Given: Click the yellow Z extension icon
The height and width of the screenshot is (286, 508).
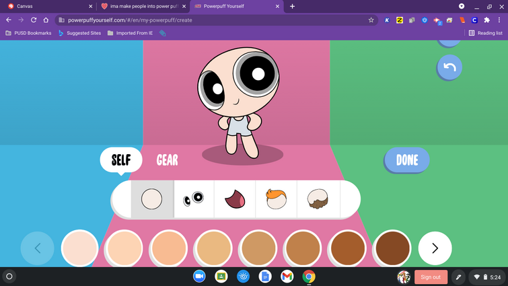Looking at the screenshot, I should 400,20.
